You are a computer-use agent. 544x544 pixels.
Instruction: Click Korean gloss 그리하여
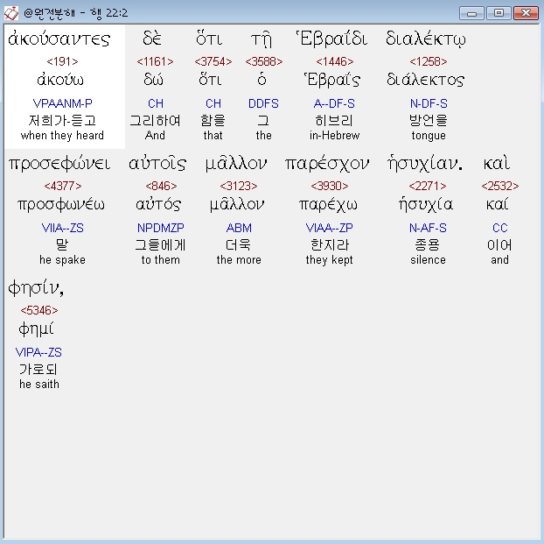point(155,120)
